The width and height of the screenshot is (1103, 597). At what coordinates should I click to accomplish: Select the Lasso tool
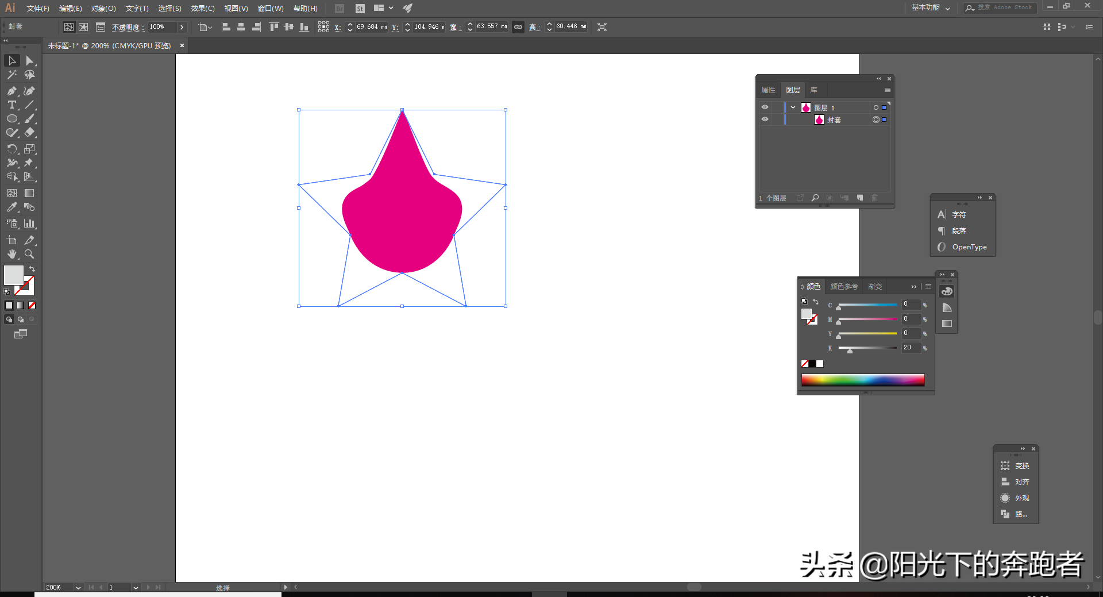(x=29, y=75)
